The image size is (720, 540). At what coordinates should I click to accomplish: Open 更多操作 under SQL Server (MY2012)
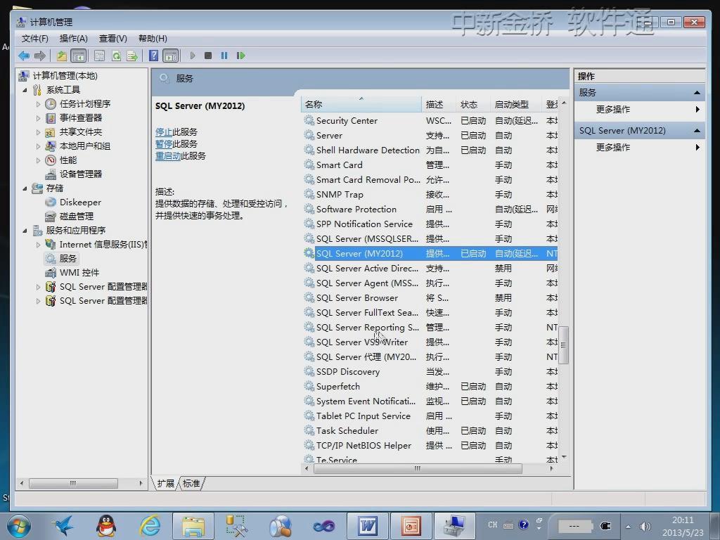click(x=613, y=148)
